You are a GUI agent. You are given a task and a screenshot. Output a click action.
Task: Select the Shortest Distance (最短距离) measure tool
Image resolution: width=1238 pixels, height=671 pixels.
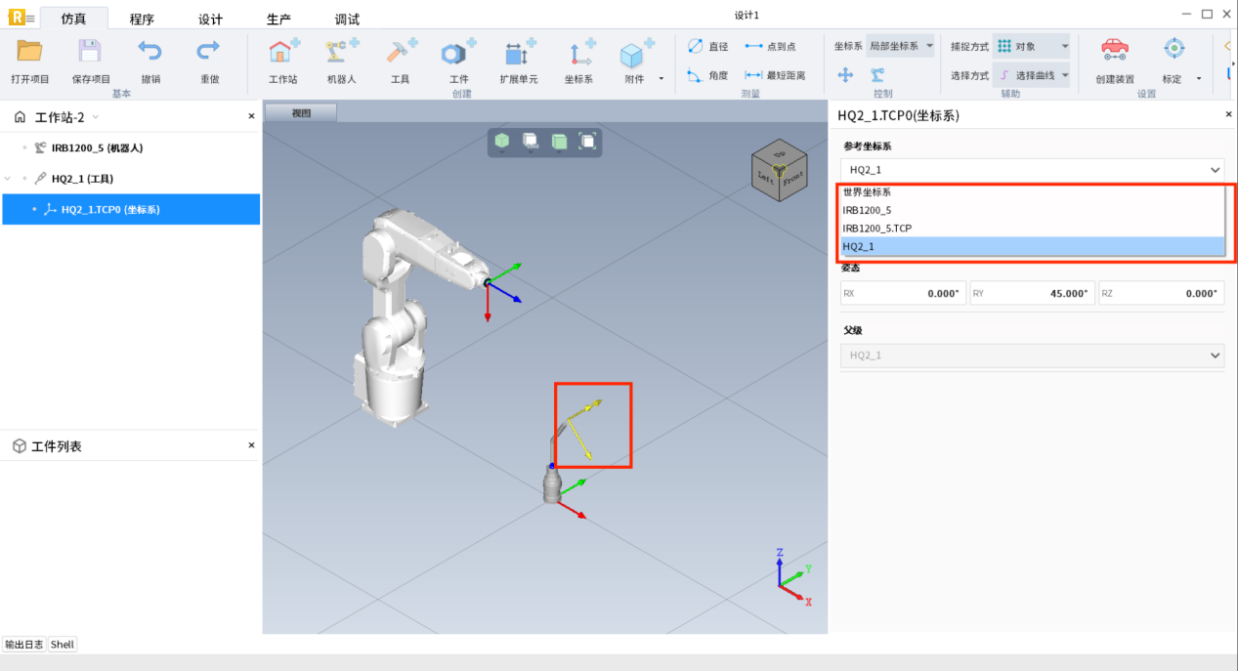pyautogui.click(x=775, y=75)
